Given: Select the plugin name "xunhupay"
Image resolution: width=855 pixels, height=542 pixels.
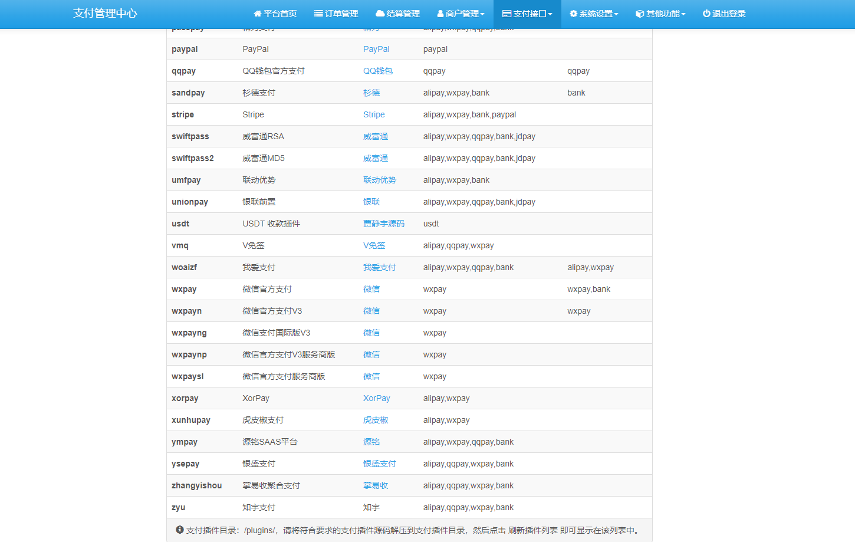Looking at the screenshot, I should click(191, 420).
